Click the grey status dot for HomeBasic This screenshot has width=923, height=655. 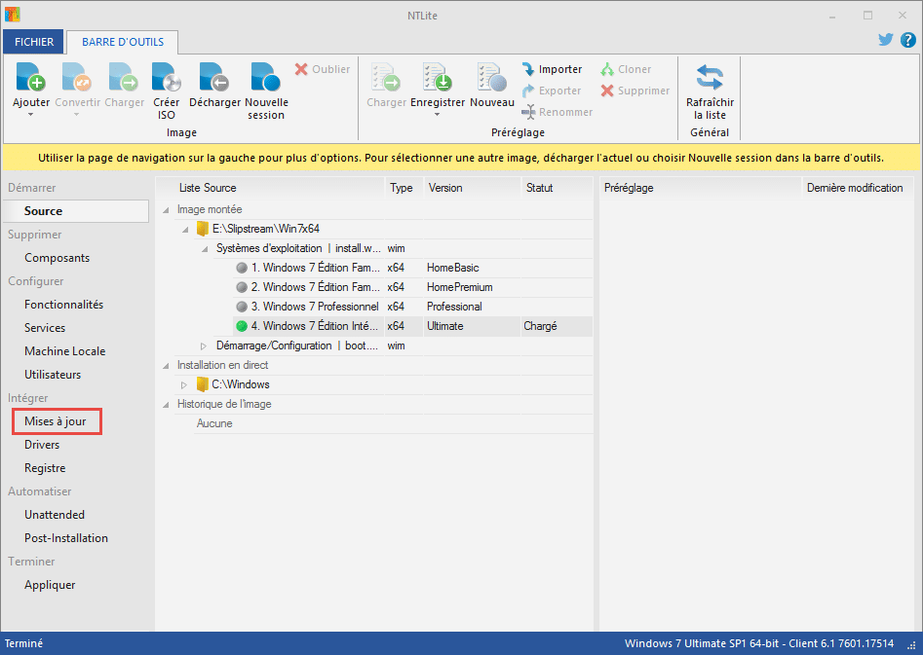[x=242, y=268]
